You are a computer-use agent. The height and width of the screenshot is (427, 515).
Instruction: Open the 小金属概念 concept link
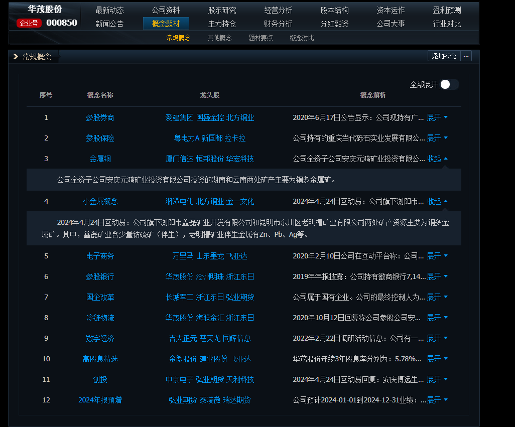point(100,201)
